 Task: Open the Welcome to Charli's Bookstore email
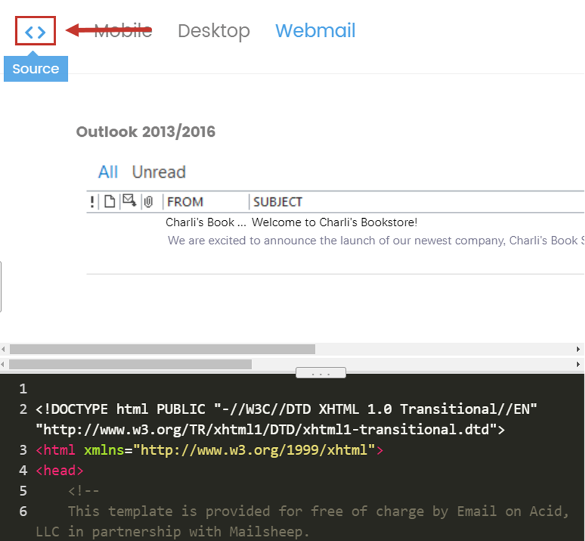[334, 222]
